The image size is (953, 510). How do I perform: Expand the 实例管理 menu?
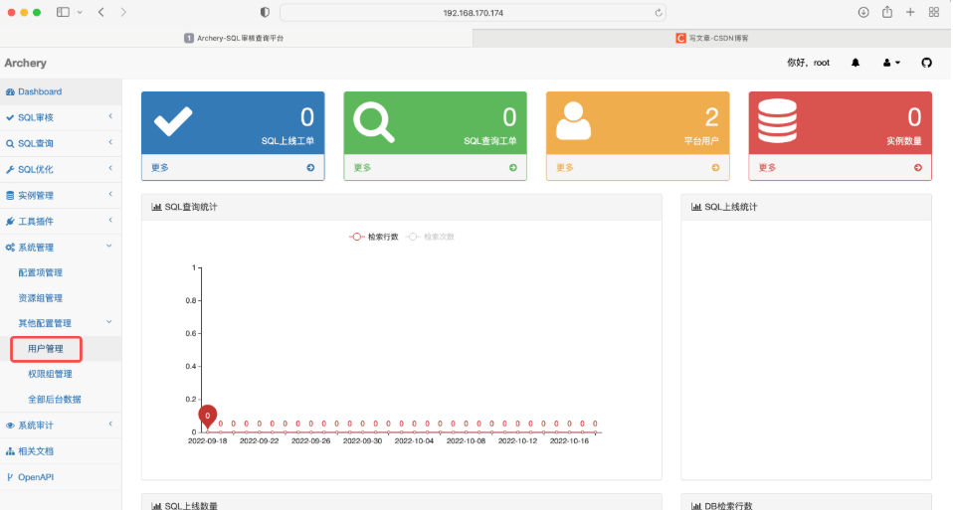tap(61, 196)
